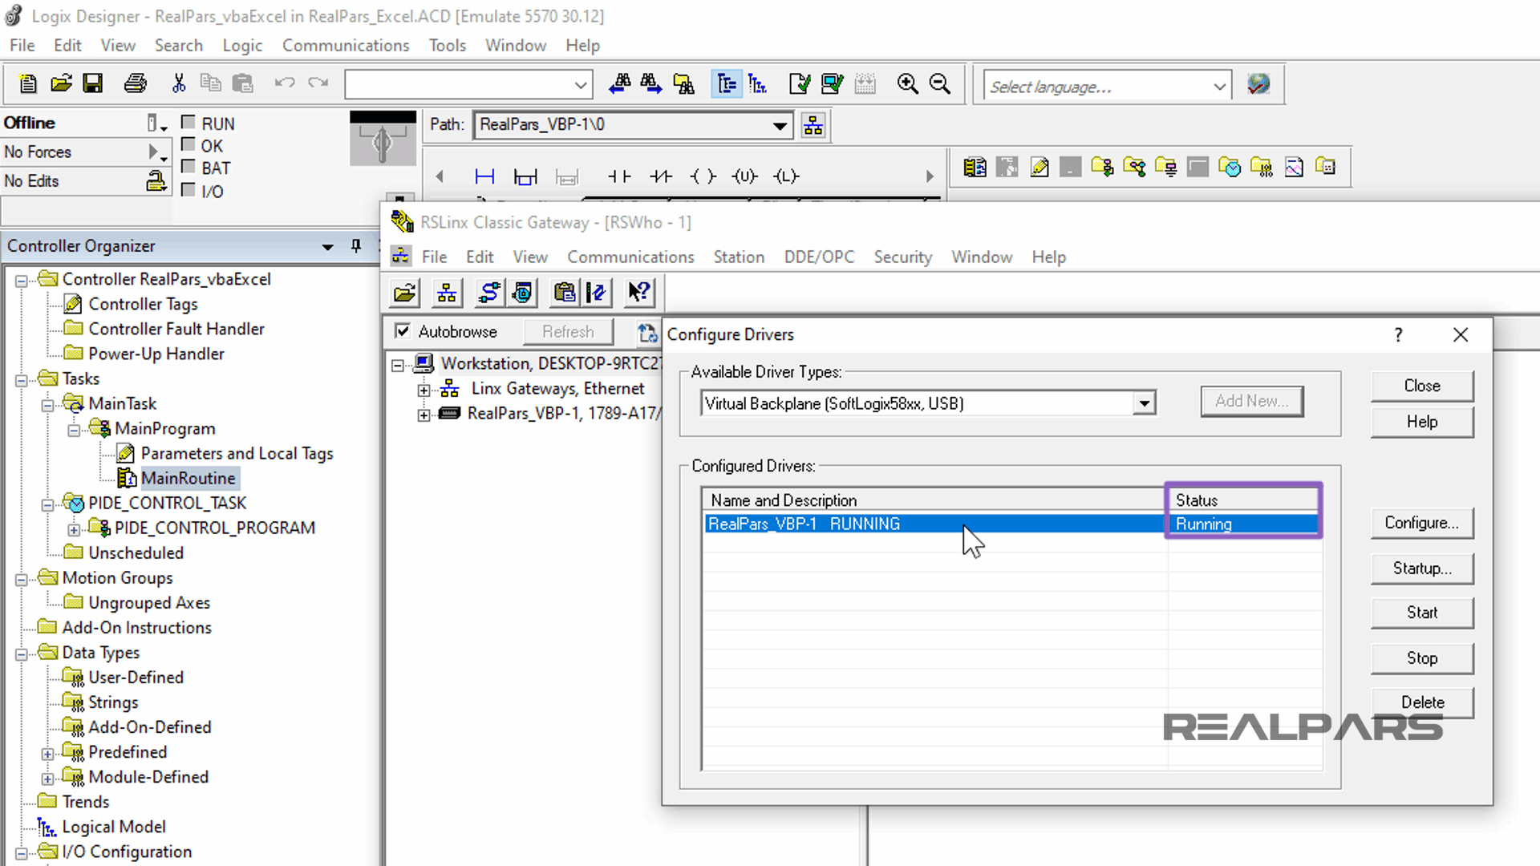Viewport: 1540px width, 866px height.
Task: Click the Verify Routine icon
Action: 800,83
